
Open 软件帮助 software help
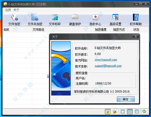[x=136, y=20]
